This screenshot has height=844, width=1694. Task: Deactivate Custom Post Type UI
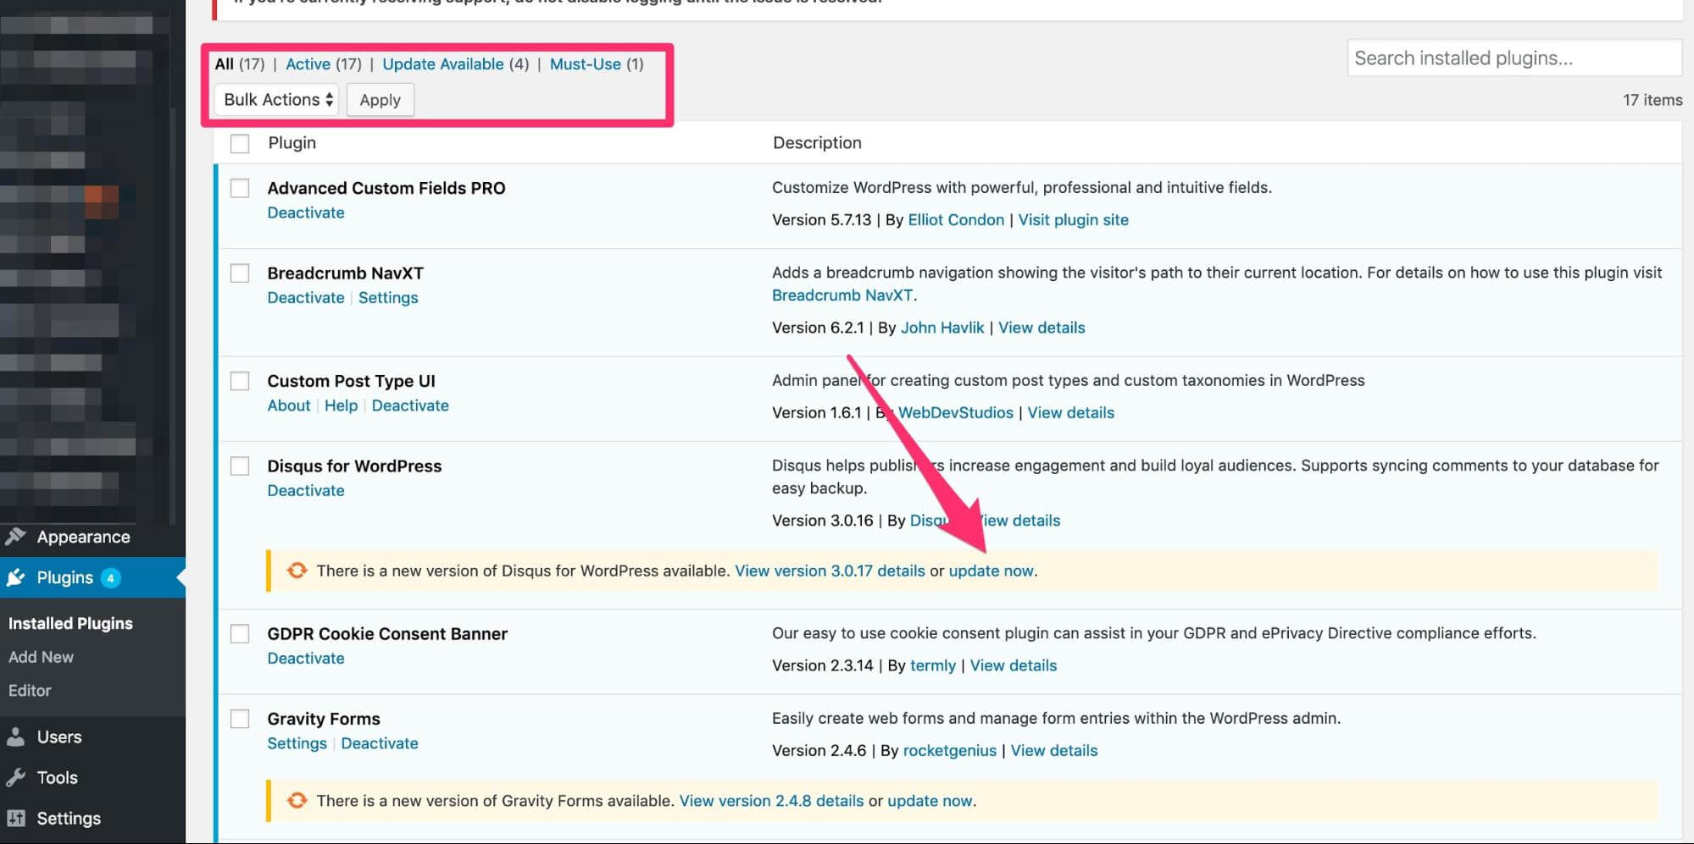click(x=410, y=405)
